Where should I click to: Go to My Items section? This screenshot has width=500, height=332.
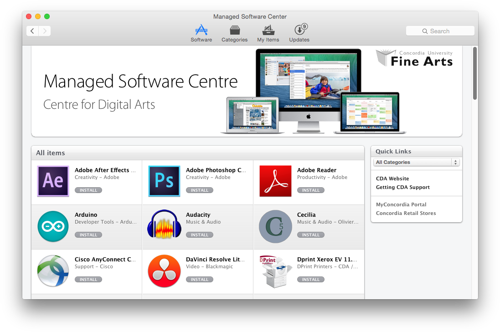(x=268, y=34)
